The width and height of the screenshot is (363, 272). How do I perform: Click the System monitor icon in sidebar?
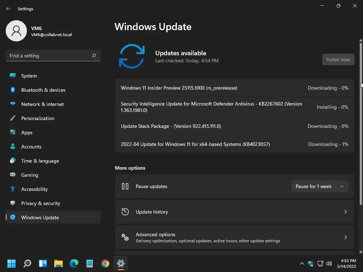13,76
